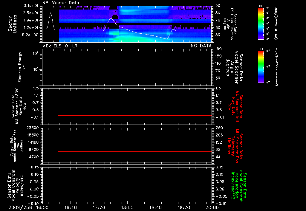This screenshot has height=211, width=306.
Task: Click the 'Model Scanner Angle degrees' axis title
Action: (235, 67)
